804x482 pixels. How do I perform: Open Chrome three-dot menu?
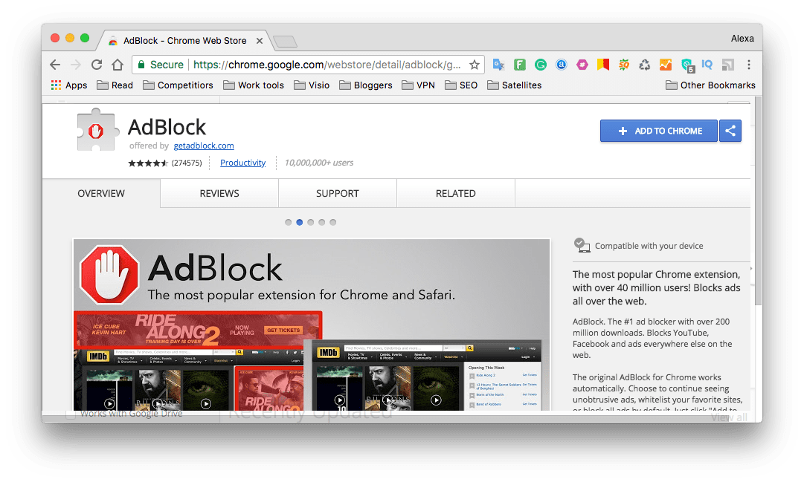[749, 65]
